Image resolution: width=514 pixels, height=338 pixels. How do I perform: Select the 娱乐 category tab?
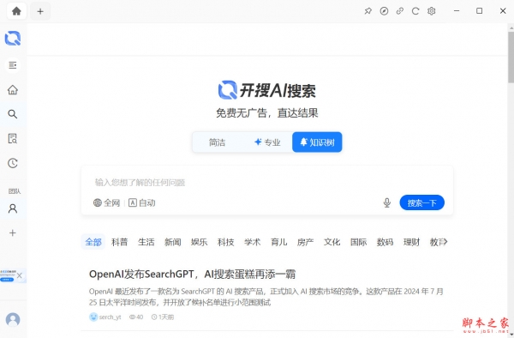pyautogui.click(x=199, y=242)
